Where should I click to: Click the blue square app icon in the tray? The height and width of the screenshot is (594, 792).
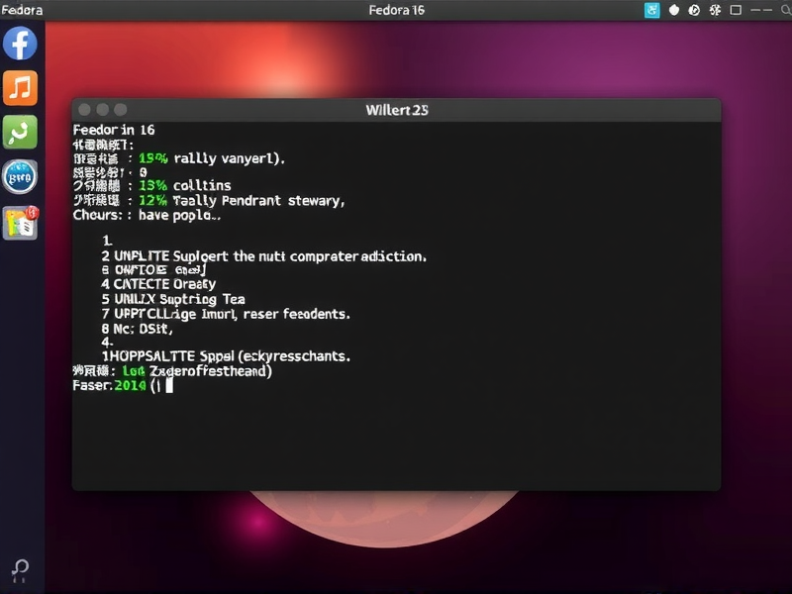pos(651,9)
